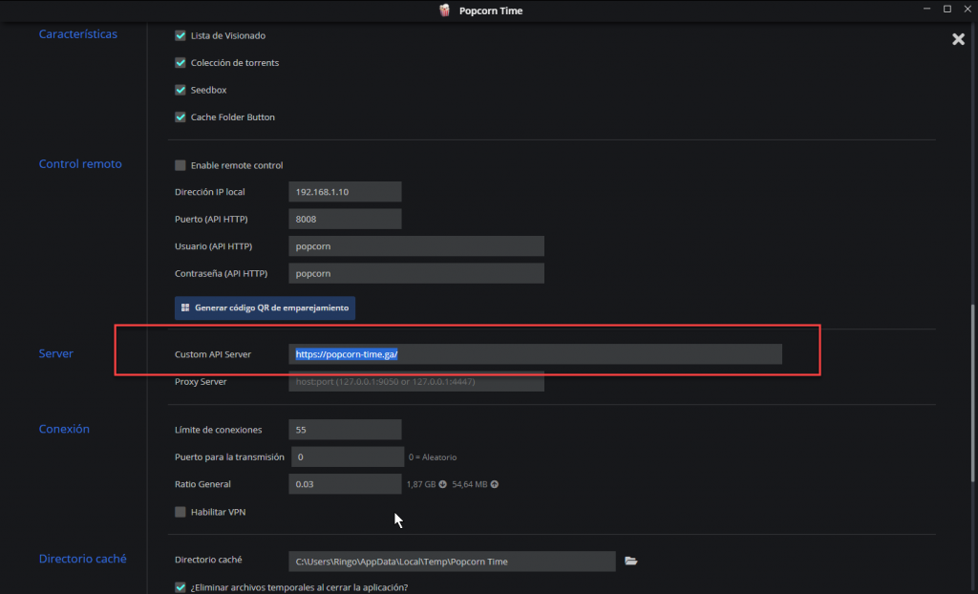Click the Límite de conexiones field

pos(345,430)
